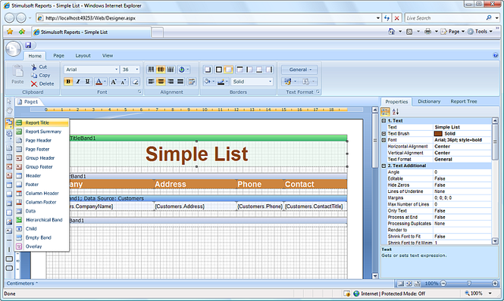Click the brown Text Brush color swatch
The width and height of the screenshot is (504, 301).
[x=438, y=134]
